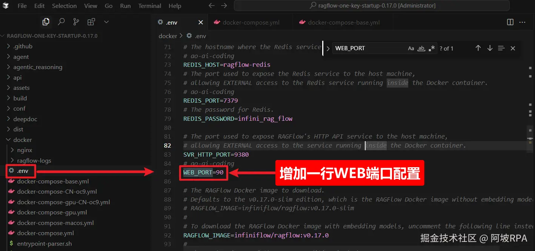Open the Edit menu

(x=39, y=6)
